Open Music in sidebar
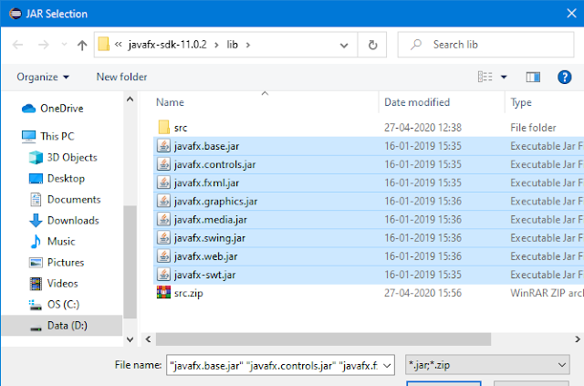Image resolution: width=584 pixels, height=386 pixels. (53, 242)
